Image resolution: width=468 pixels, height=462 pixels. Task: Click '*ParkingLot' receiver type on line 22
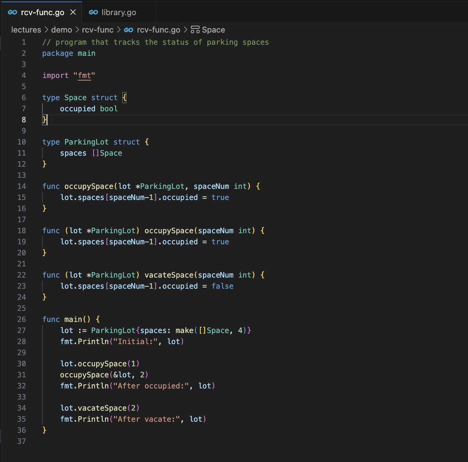tap(111, 275)
